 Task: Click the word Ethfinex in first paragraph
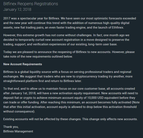point(118,28)
